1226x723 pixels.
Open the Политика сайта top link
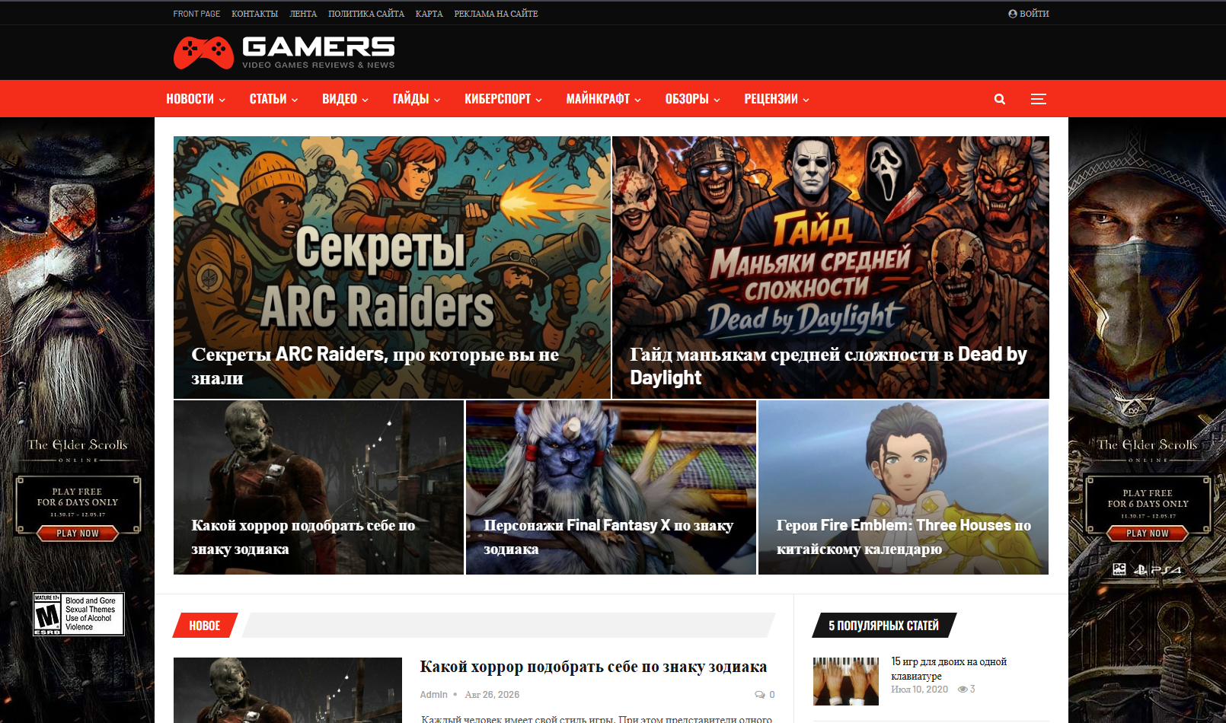tap(366, 14)
